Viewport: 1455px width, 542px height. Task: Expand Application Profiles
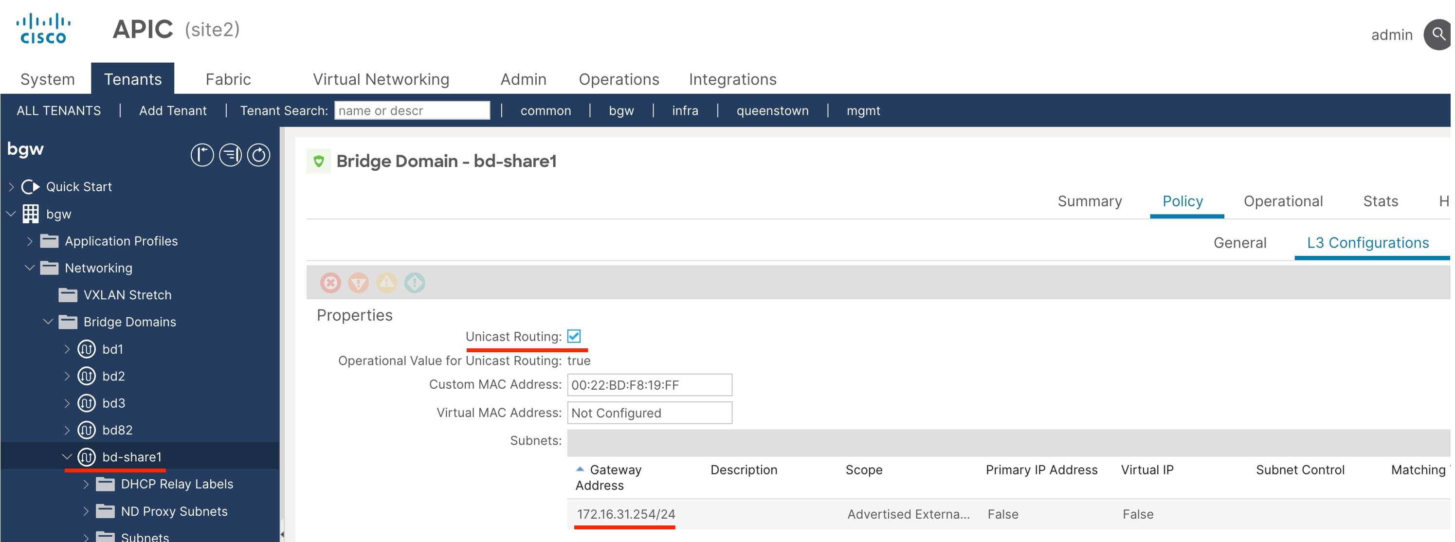click(29, 241)
